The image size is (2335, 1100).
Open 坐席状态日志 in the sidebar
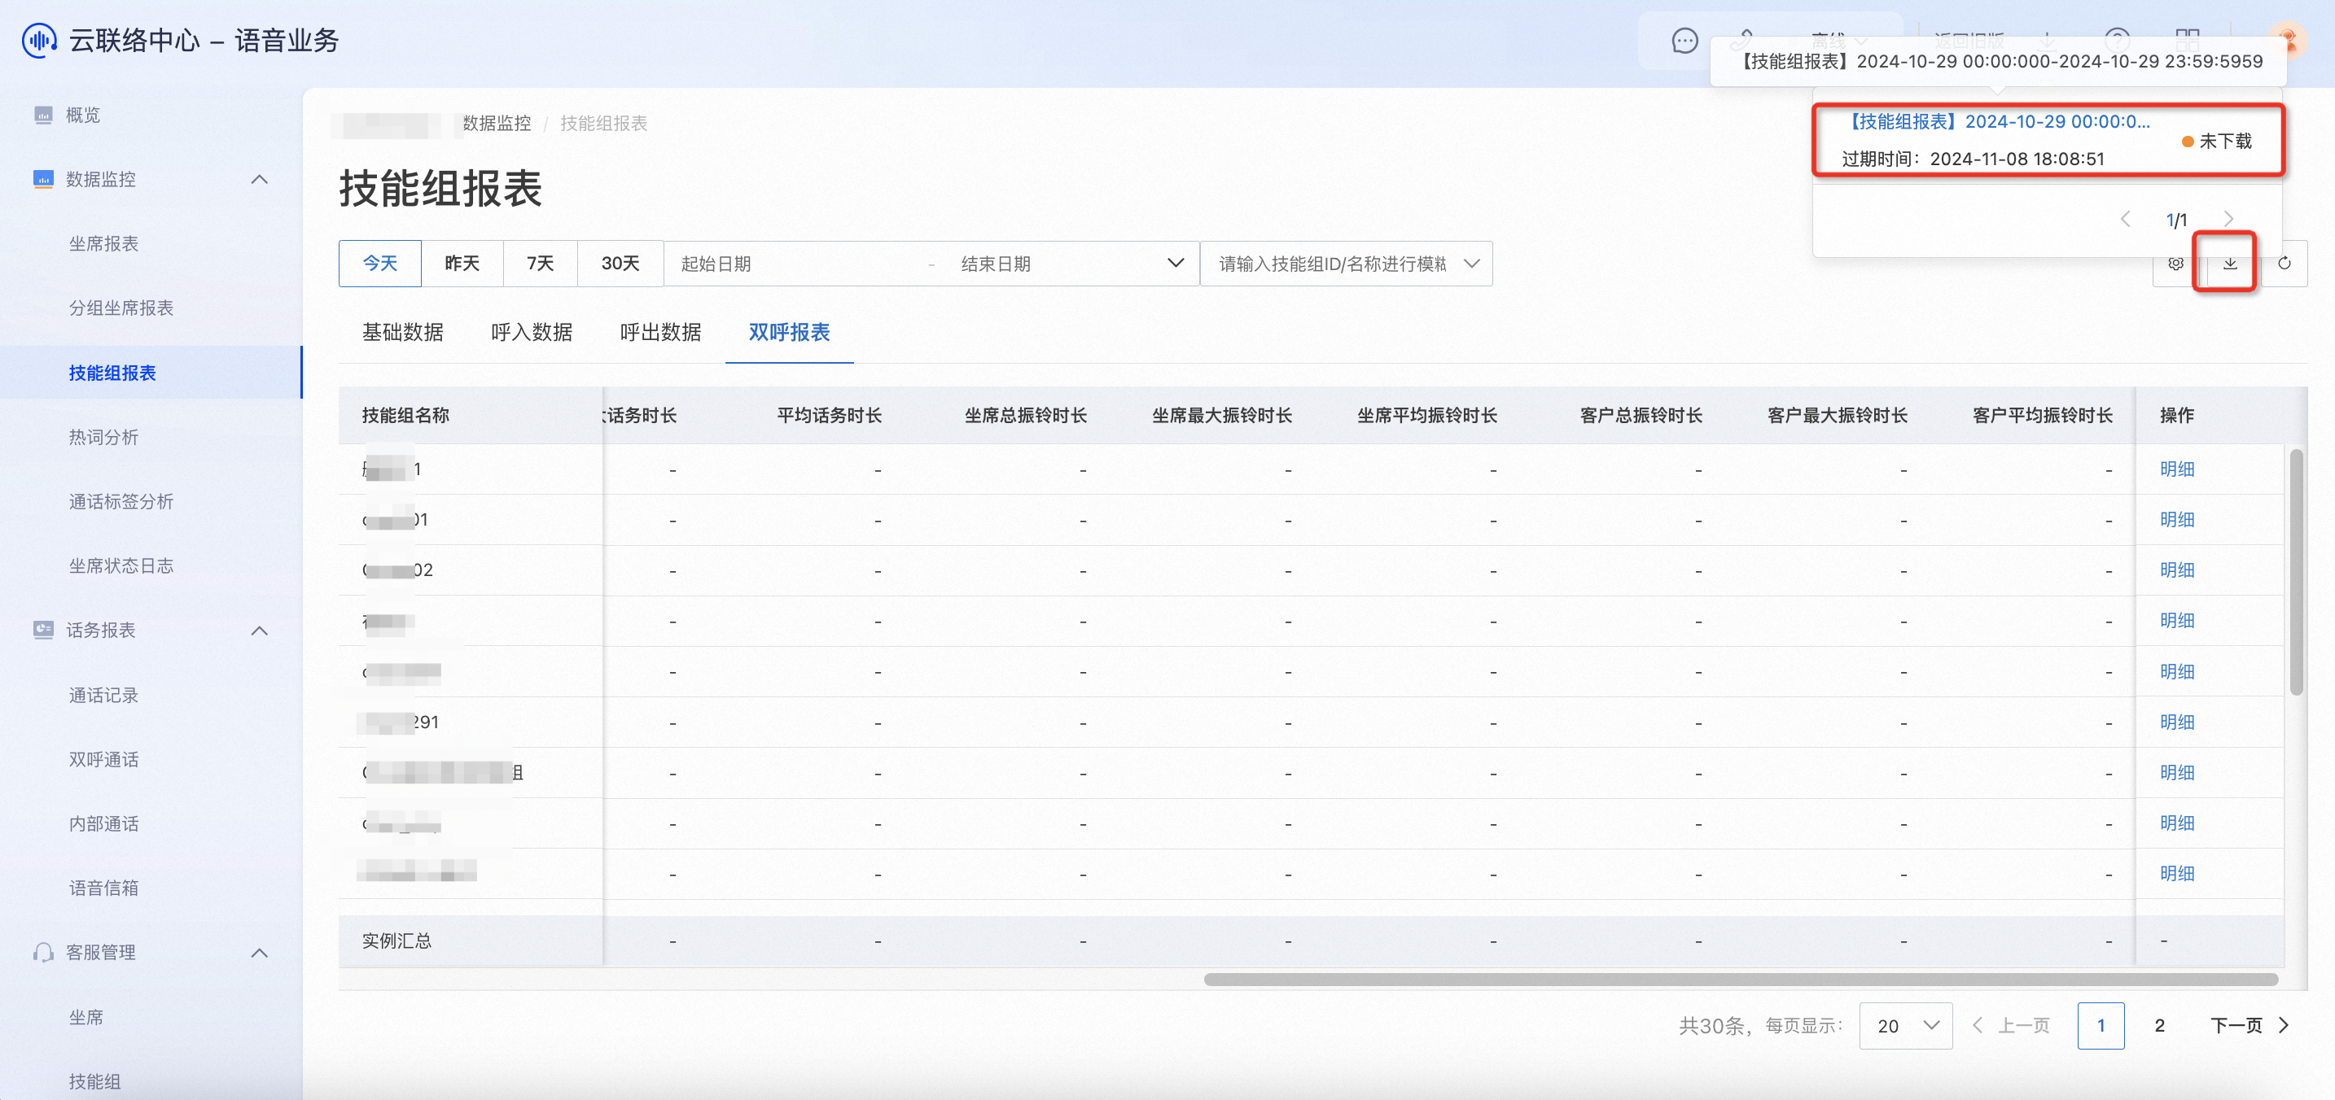(120, 565)
